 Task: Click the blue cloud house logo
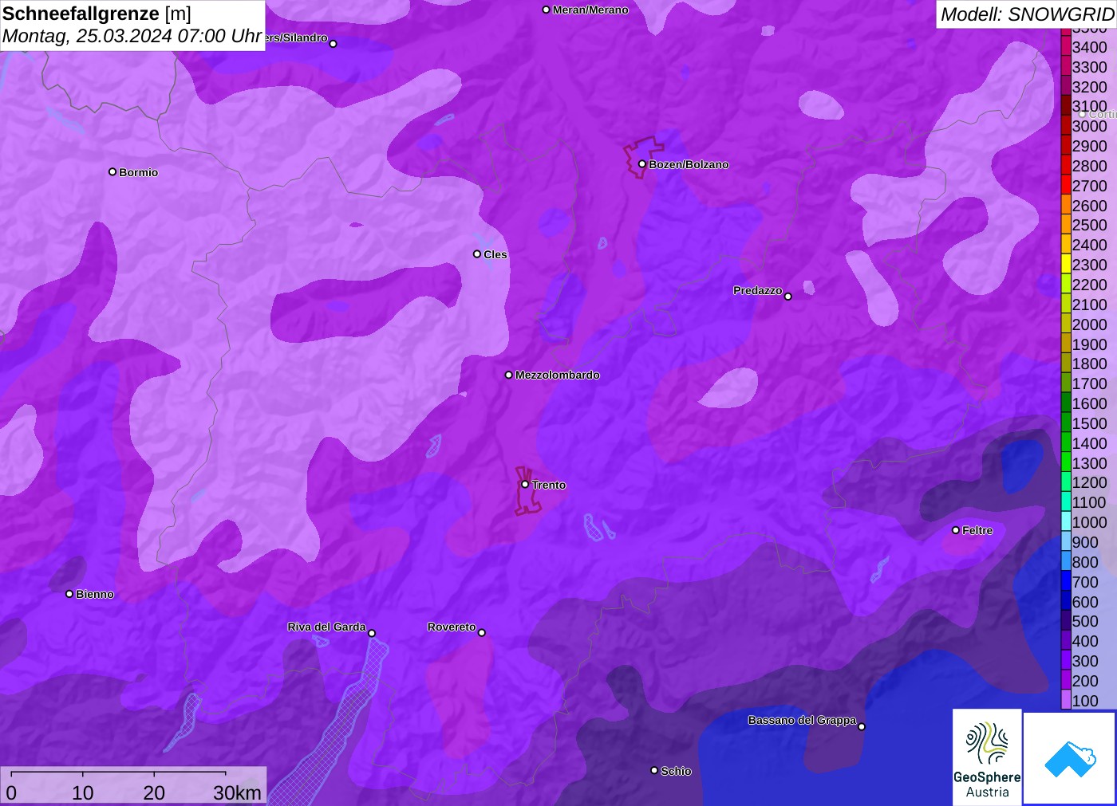coord(1070,758)
